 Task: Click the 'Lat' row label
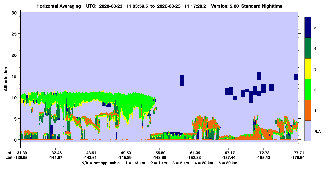click(x=8, y=153)
